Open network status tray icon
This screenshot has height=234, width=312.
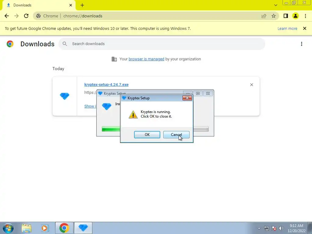266,228
